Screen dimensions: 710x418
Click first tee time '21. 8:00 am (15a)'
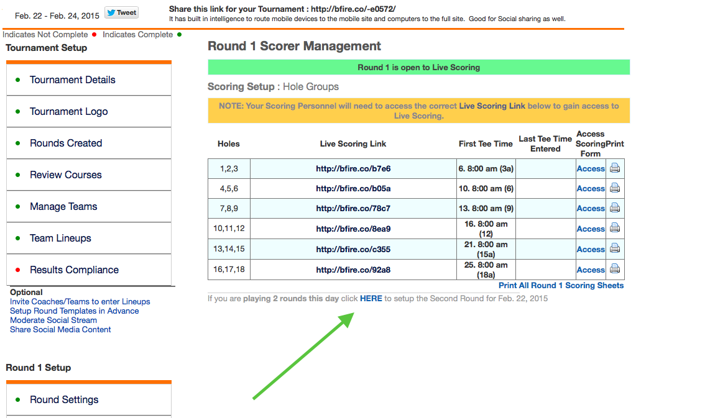486,249
